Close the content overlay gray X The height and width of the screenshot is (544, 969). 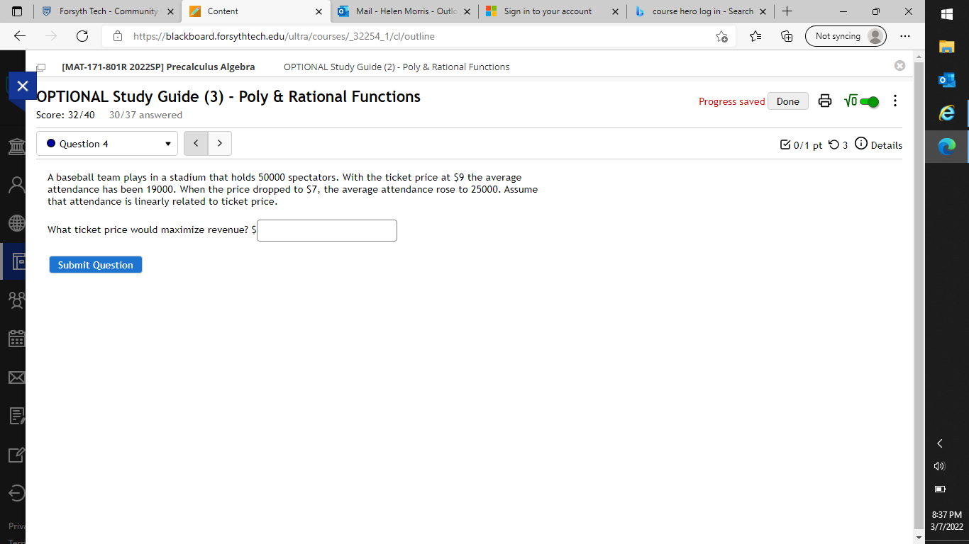(899, 66)
